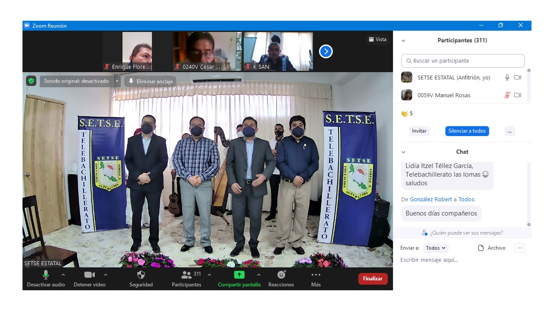The height and width of the screenshot is (311, 554).
Task: Click the Zoom app icon in title bar
Action: click(x=27, y=25)
